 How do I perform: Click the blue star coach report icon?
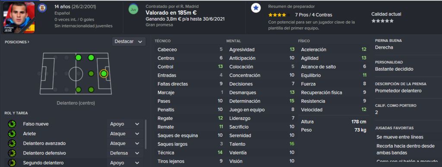point(256,8)
